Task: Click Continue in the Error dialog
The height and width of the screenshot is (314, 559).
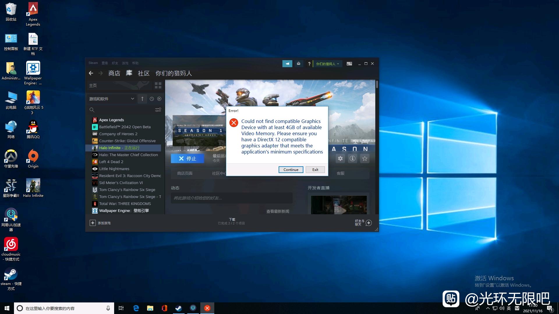Action: [x=291, y=170]
